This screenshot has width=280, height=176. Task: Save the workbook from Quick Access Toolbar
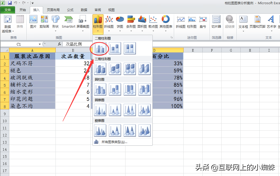(10, 3)
